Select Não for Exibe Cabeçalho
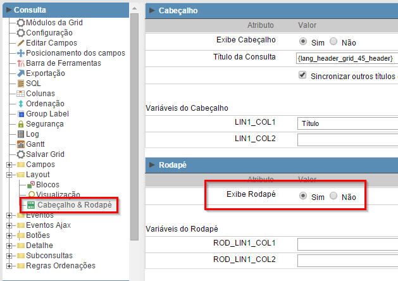The width and height of the screenshot is (398, 281). tap(334, 41)
